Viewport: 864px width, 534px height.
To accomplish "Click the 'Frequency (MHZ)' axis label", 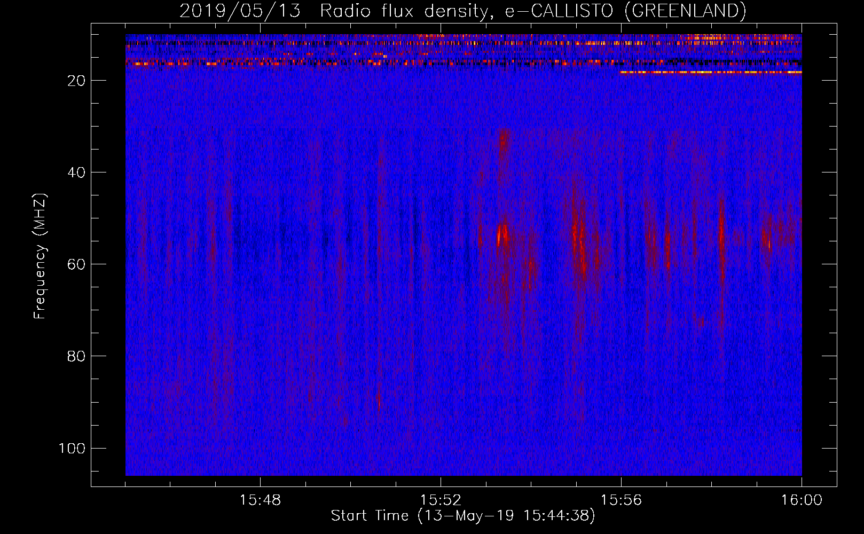I will pyautogui.click(x=40, y=256).
